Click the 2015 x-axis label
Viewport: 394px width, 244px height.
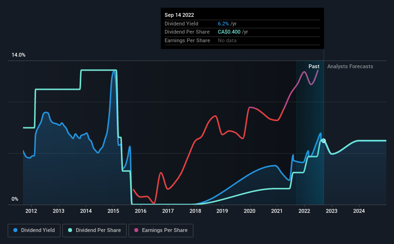pyautogui.click(x=113, y=211)
